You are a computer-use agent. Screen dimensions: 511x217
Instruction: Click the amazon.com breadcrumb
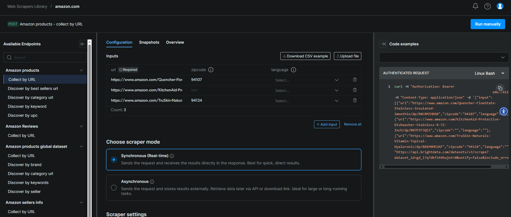67,6
